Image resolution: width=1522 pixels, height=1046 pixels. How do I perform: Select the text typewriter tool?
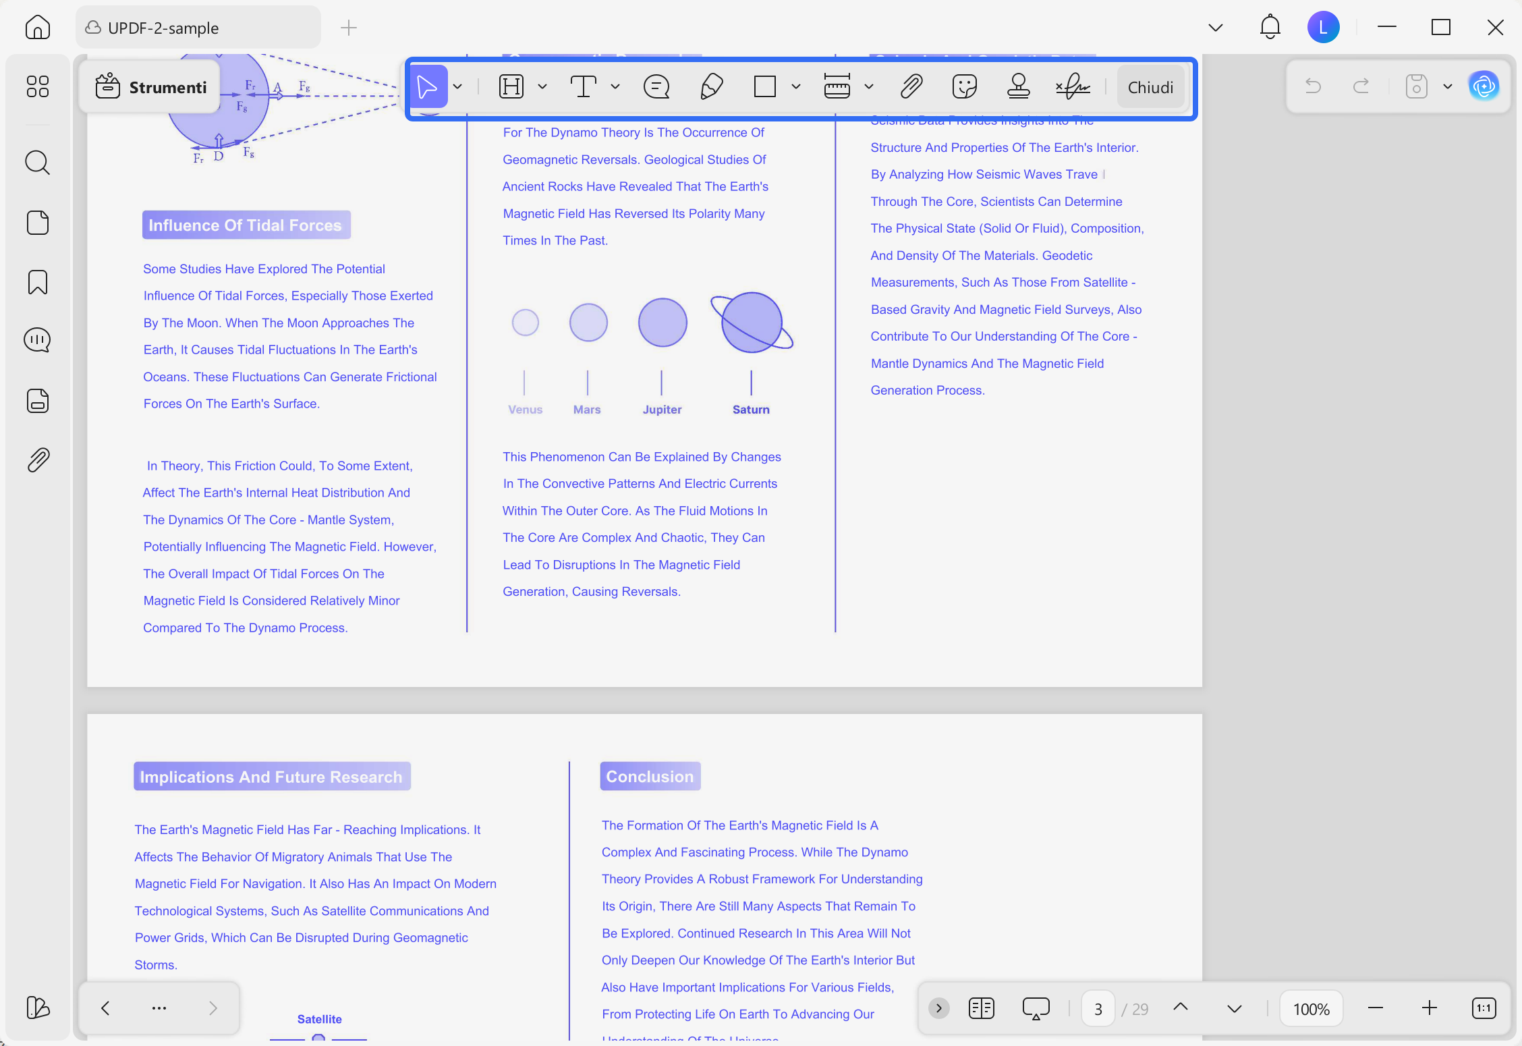[584, 87]
